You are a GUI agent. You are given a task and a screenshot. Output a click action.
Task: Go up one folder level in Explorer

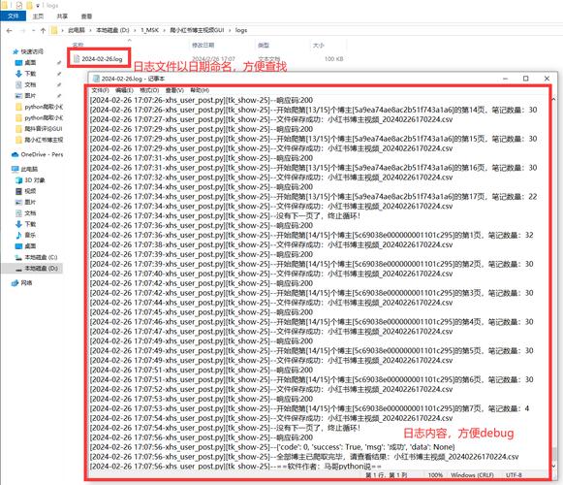[43, 31]
